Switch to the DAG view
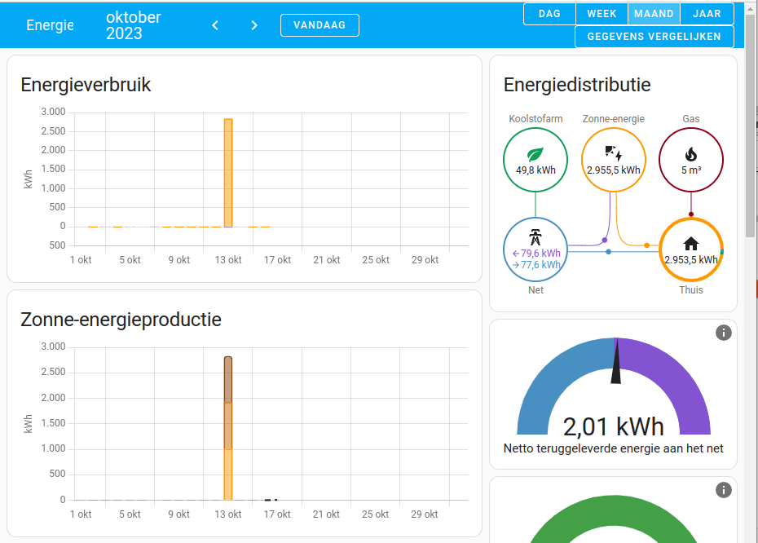Image resolution: width=758 pixels, height=543 pixels. point(549,14)
